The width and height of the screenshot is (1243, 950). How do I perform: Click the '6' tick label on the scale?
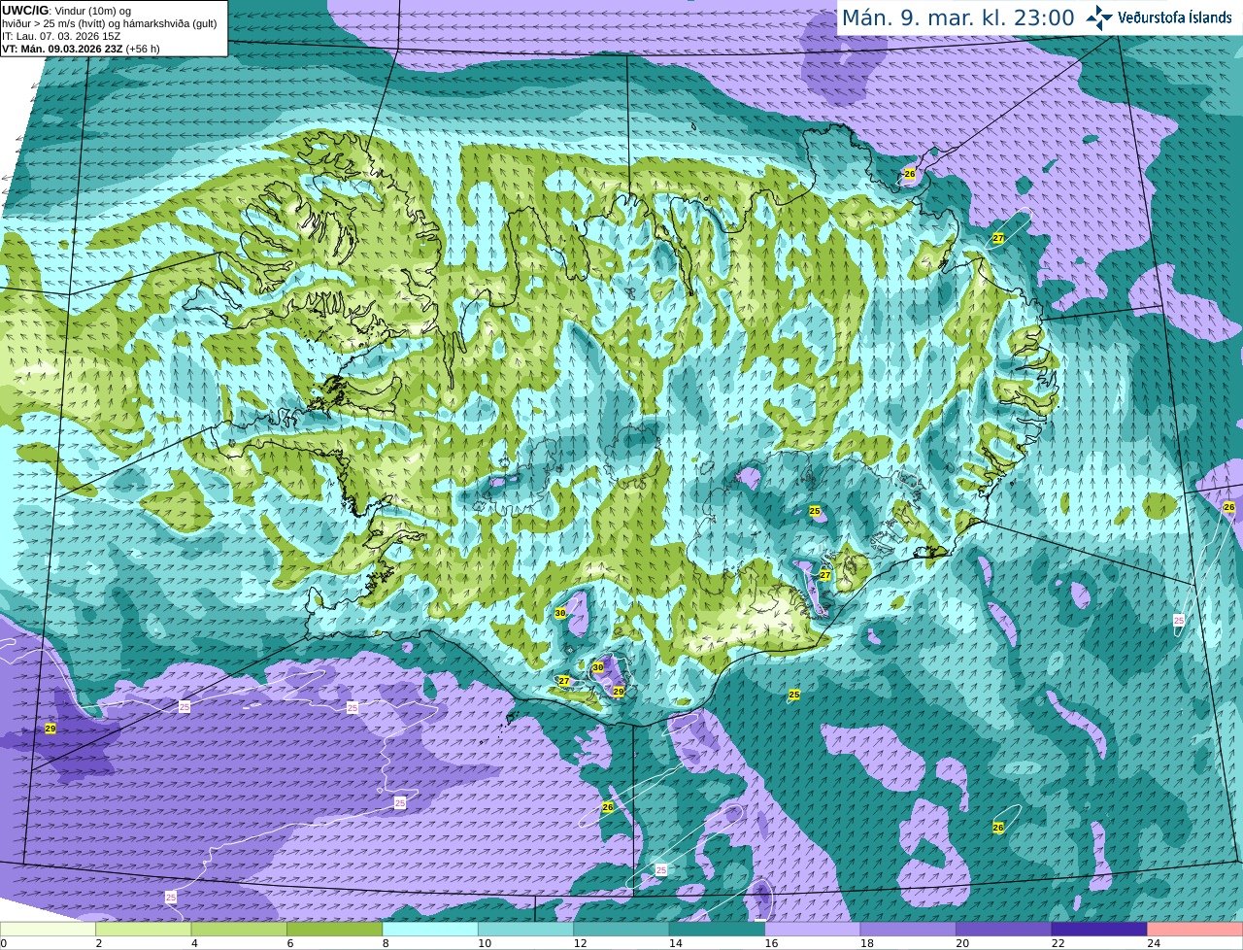click(289, 943)
